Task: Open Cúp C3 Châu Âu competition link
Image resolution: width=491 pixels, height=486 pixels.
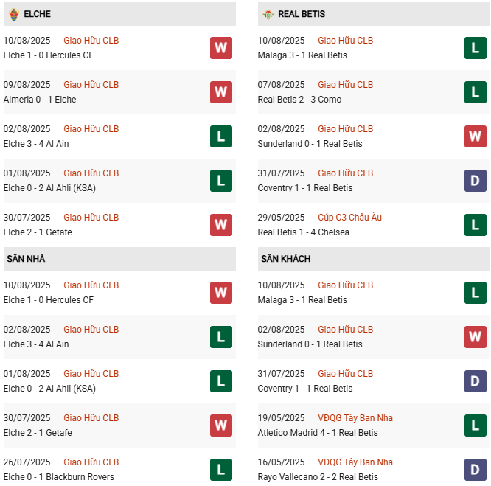Action: (x=349, y=218)
